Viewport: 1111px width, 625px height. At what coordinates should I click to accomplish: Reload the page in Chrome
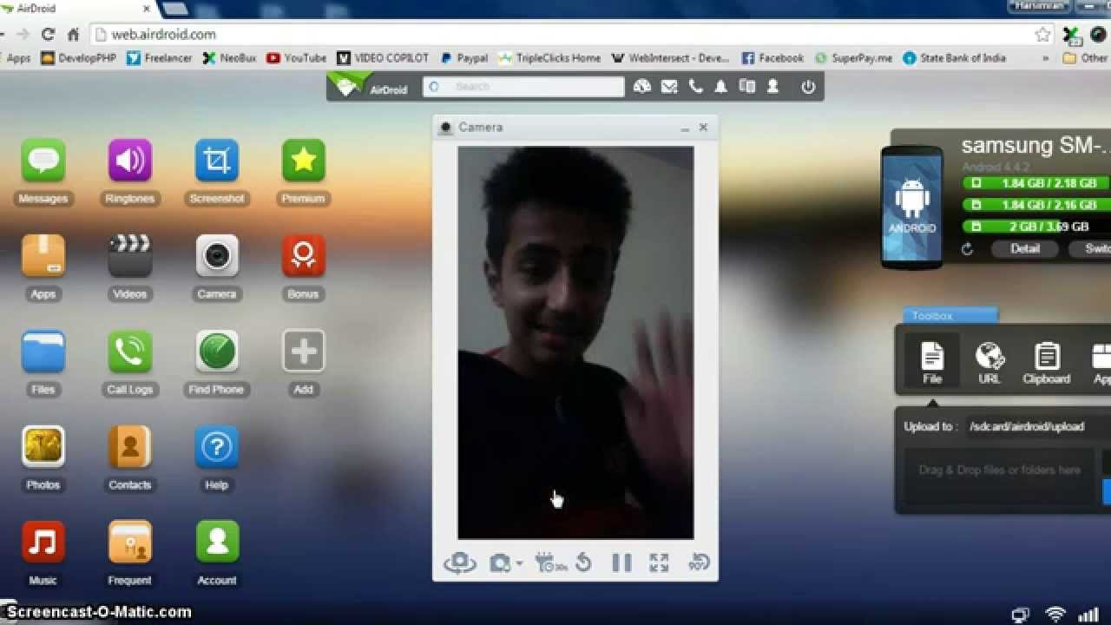click(x=48, y=35)
